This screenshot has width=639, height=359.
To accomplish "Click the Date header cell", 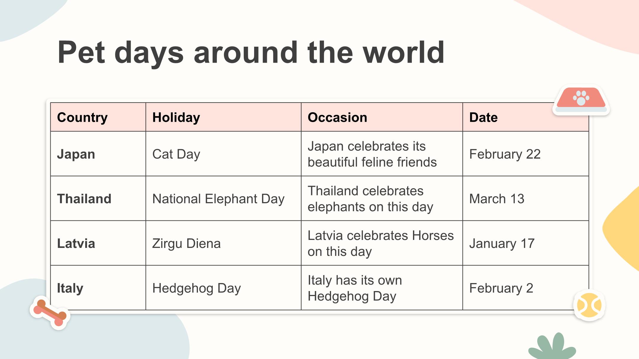I will pyautogui.click(x=526, y=117).
